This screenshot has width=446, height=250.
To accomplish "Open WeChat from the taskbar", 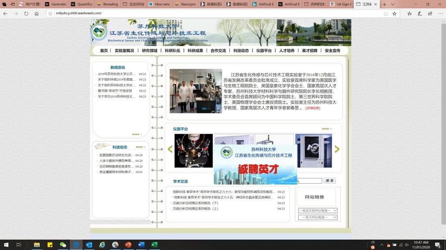I will pyautogui.click(x=63, y=245).
